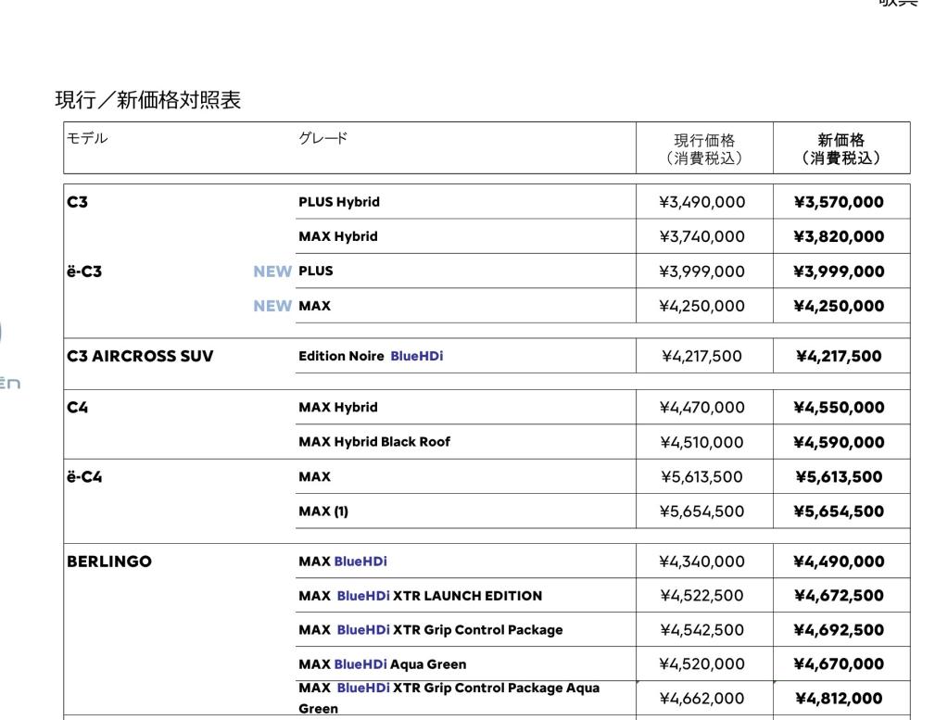This screenshot has height=720, width=948.
Task: Select the C4 model name
Action: pos(78,408)
